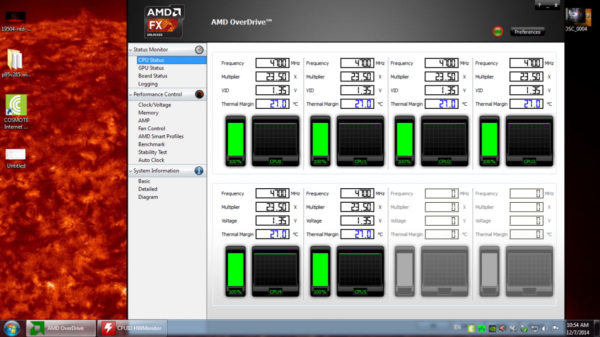Click the Status Monitor gauge icon
The image size is (600, 337).
pyautogui.click(x=199, y=49)
